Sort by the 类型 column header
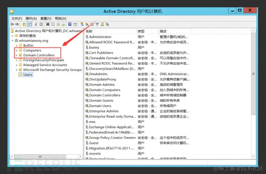 tap(147, 31)
